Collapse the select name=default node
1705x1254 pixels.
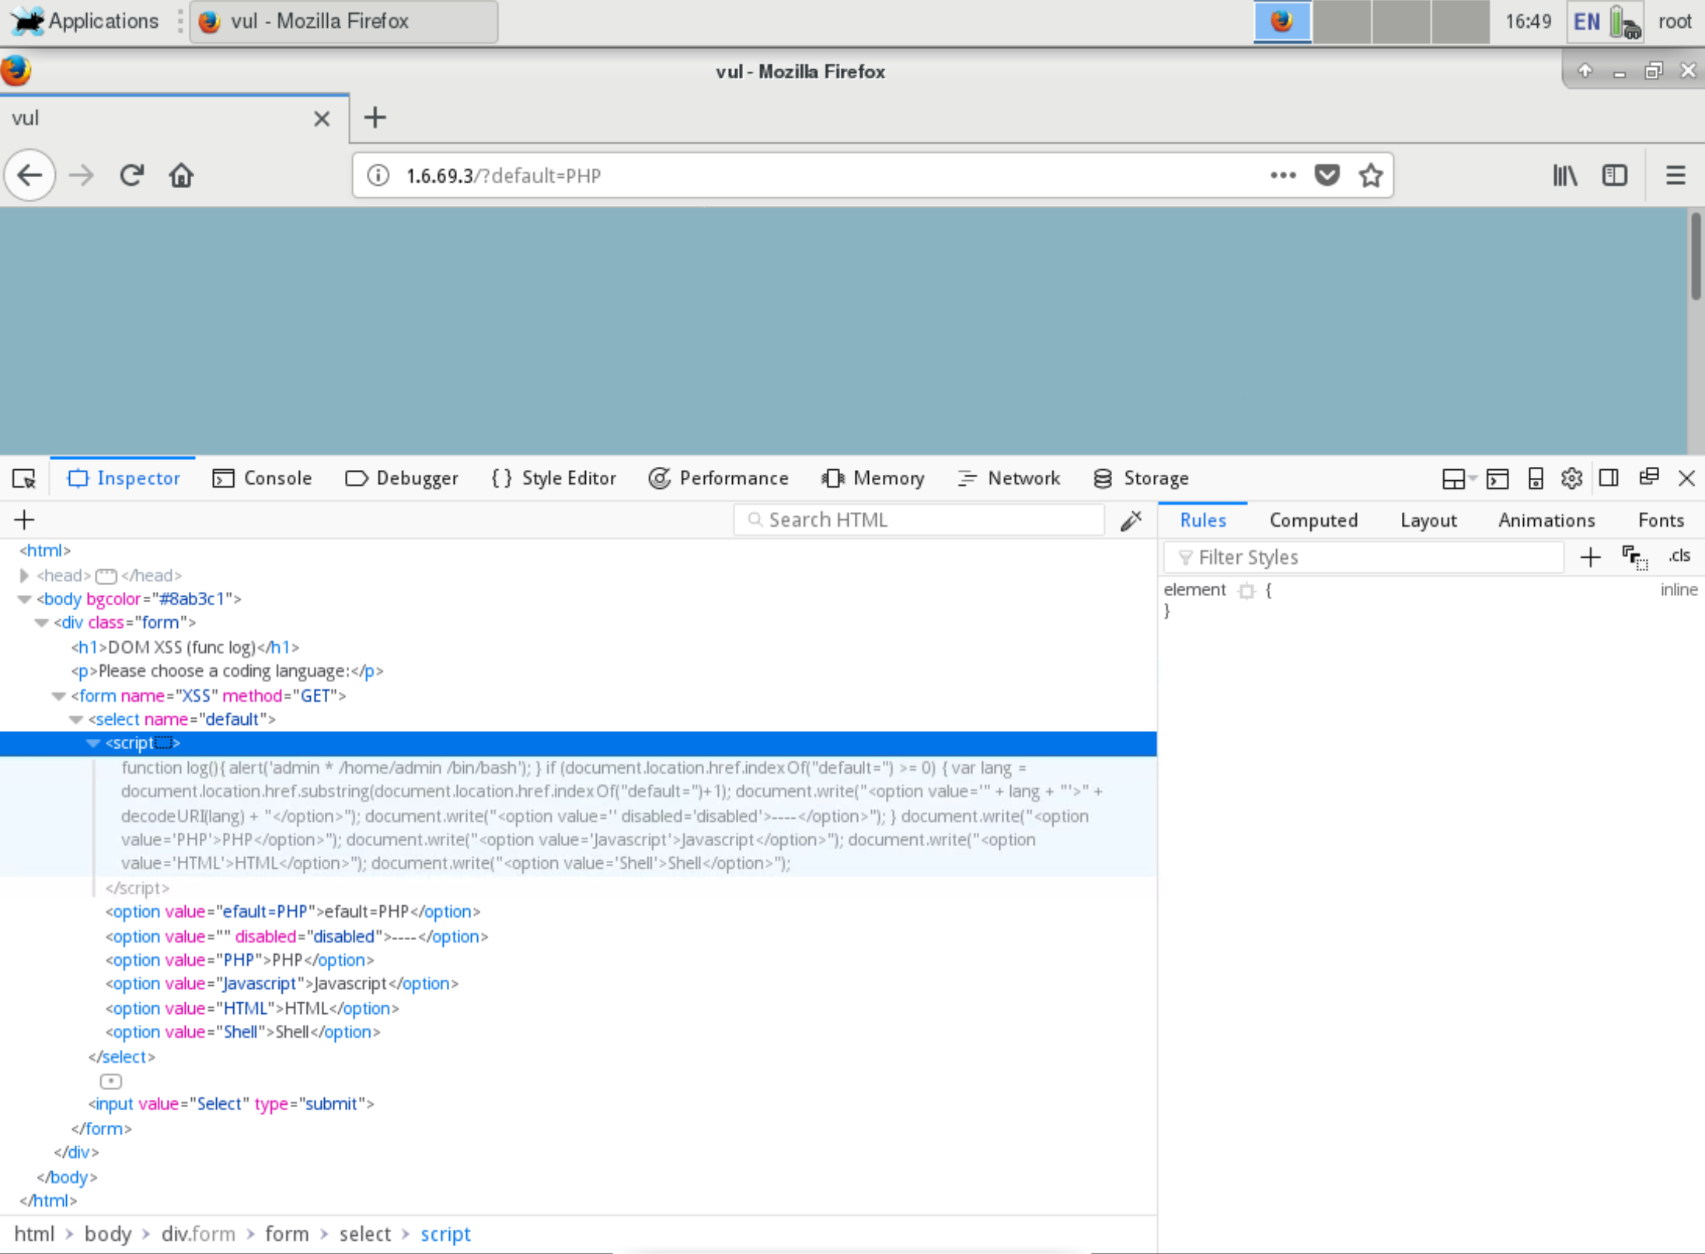click(x=75, y=719)
